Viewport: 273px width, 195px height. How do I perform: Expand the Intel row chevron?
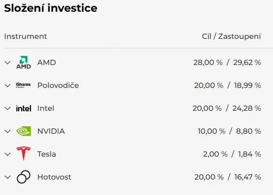pos(7,108)
